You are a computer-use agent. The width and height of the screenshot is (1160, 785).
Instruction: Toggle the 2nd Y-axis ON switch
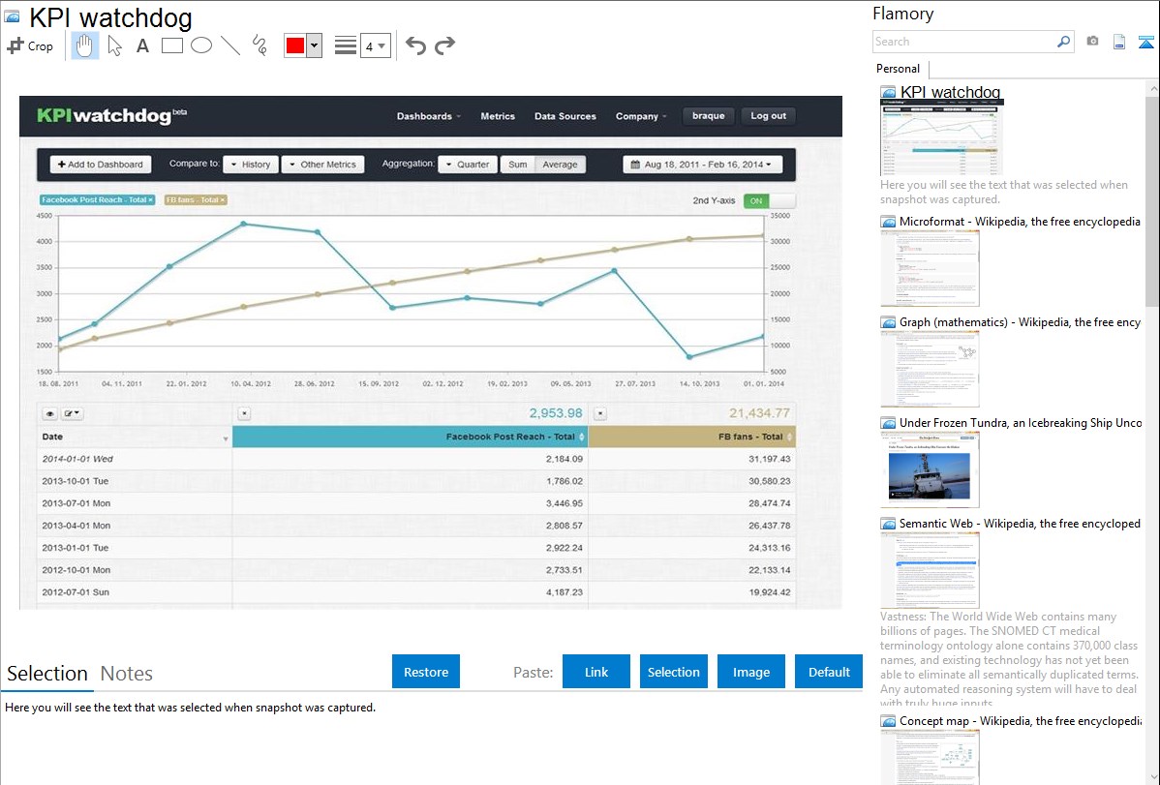[769, 200]
